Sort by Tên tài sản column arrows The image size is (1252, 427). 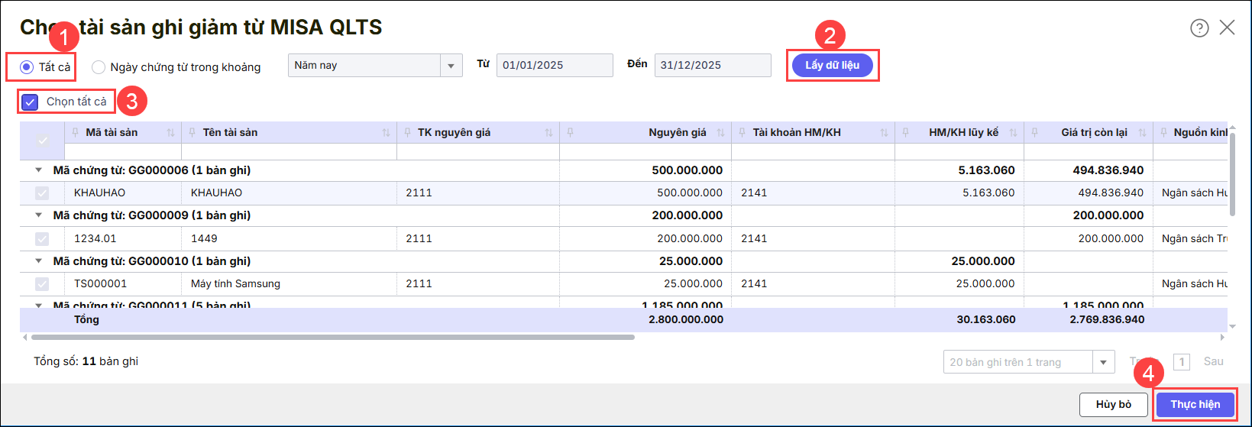coord(386,133)
